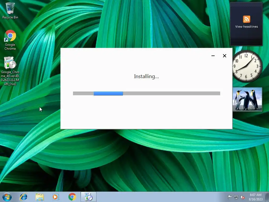Click the installation progress bar

147,93
